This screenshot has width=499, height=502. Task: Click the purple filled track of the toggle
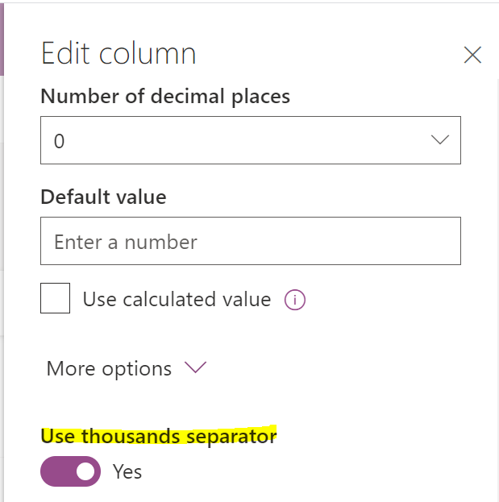point(56,471)
